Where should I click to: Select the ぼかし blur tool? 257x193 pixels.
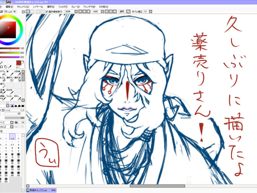(18, 98)
